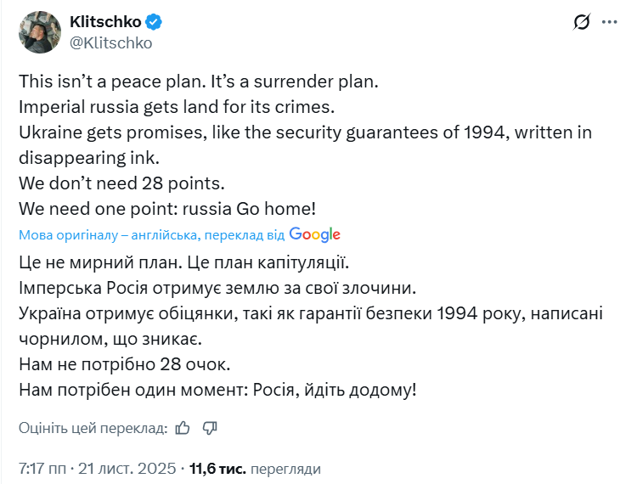Click the word перегляди beside the views count
The height and width of the screenshot is (484, 637).
click(286, 468)
